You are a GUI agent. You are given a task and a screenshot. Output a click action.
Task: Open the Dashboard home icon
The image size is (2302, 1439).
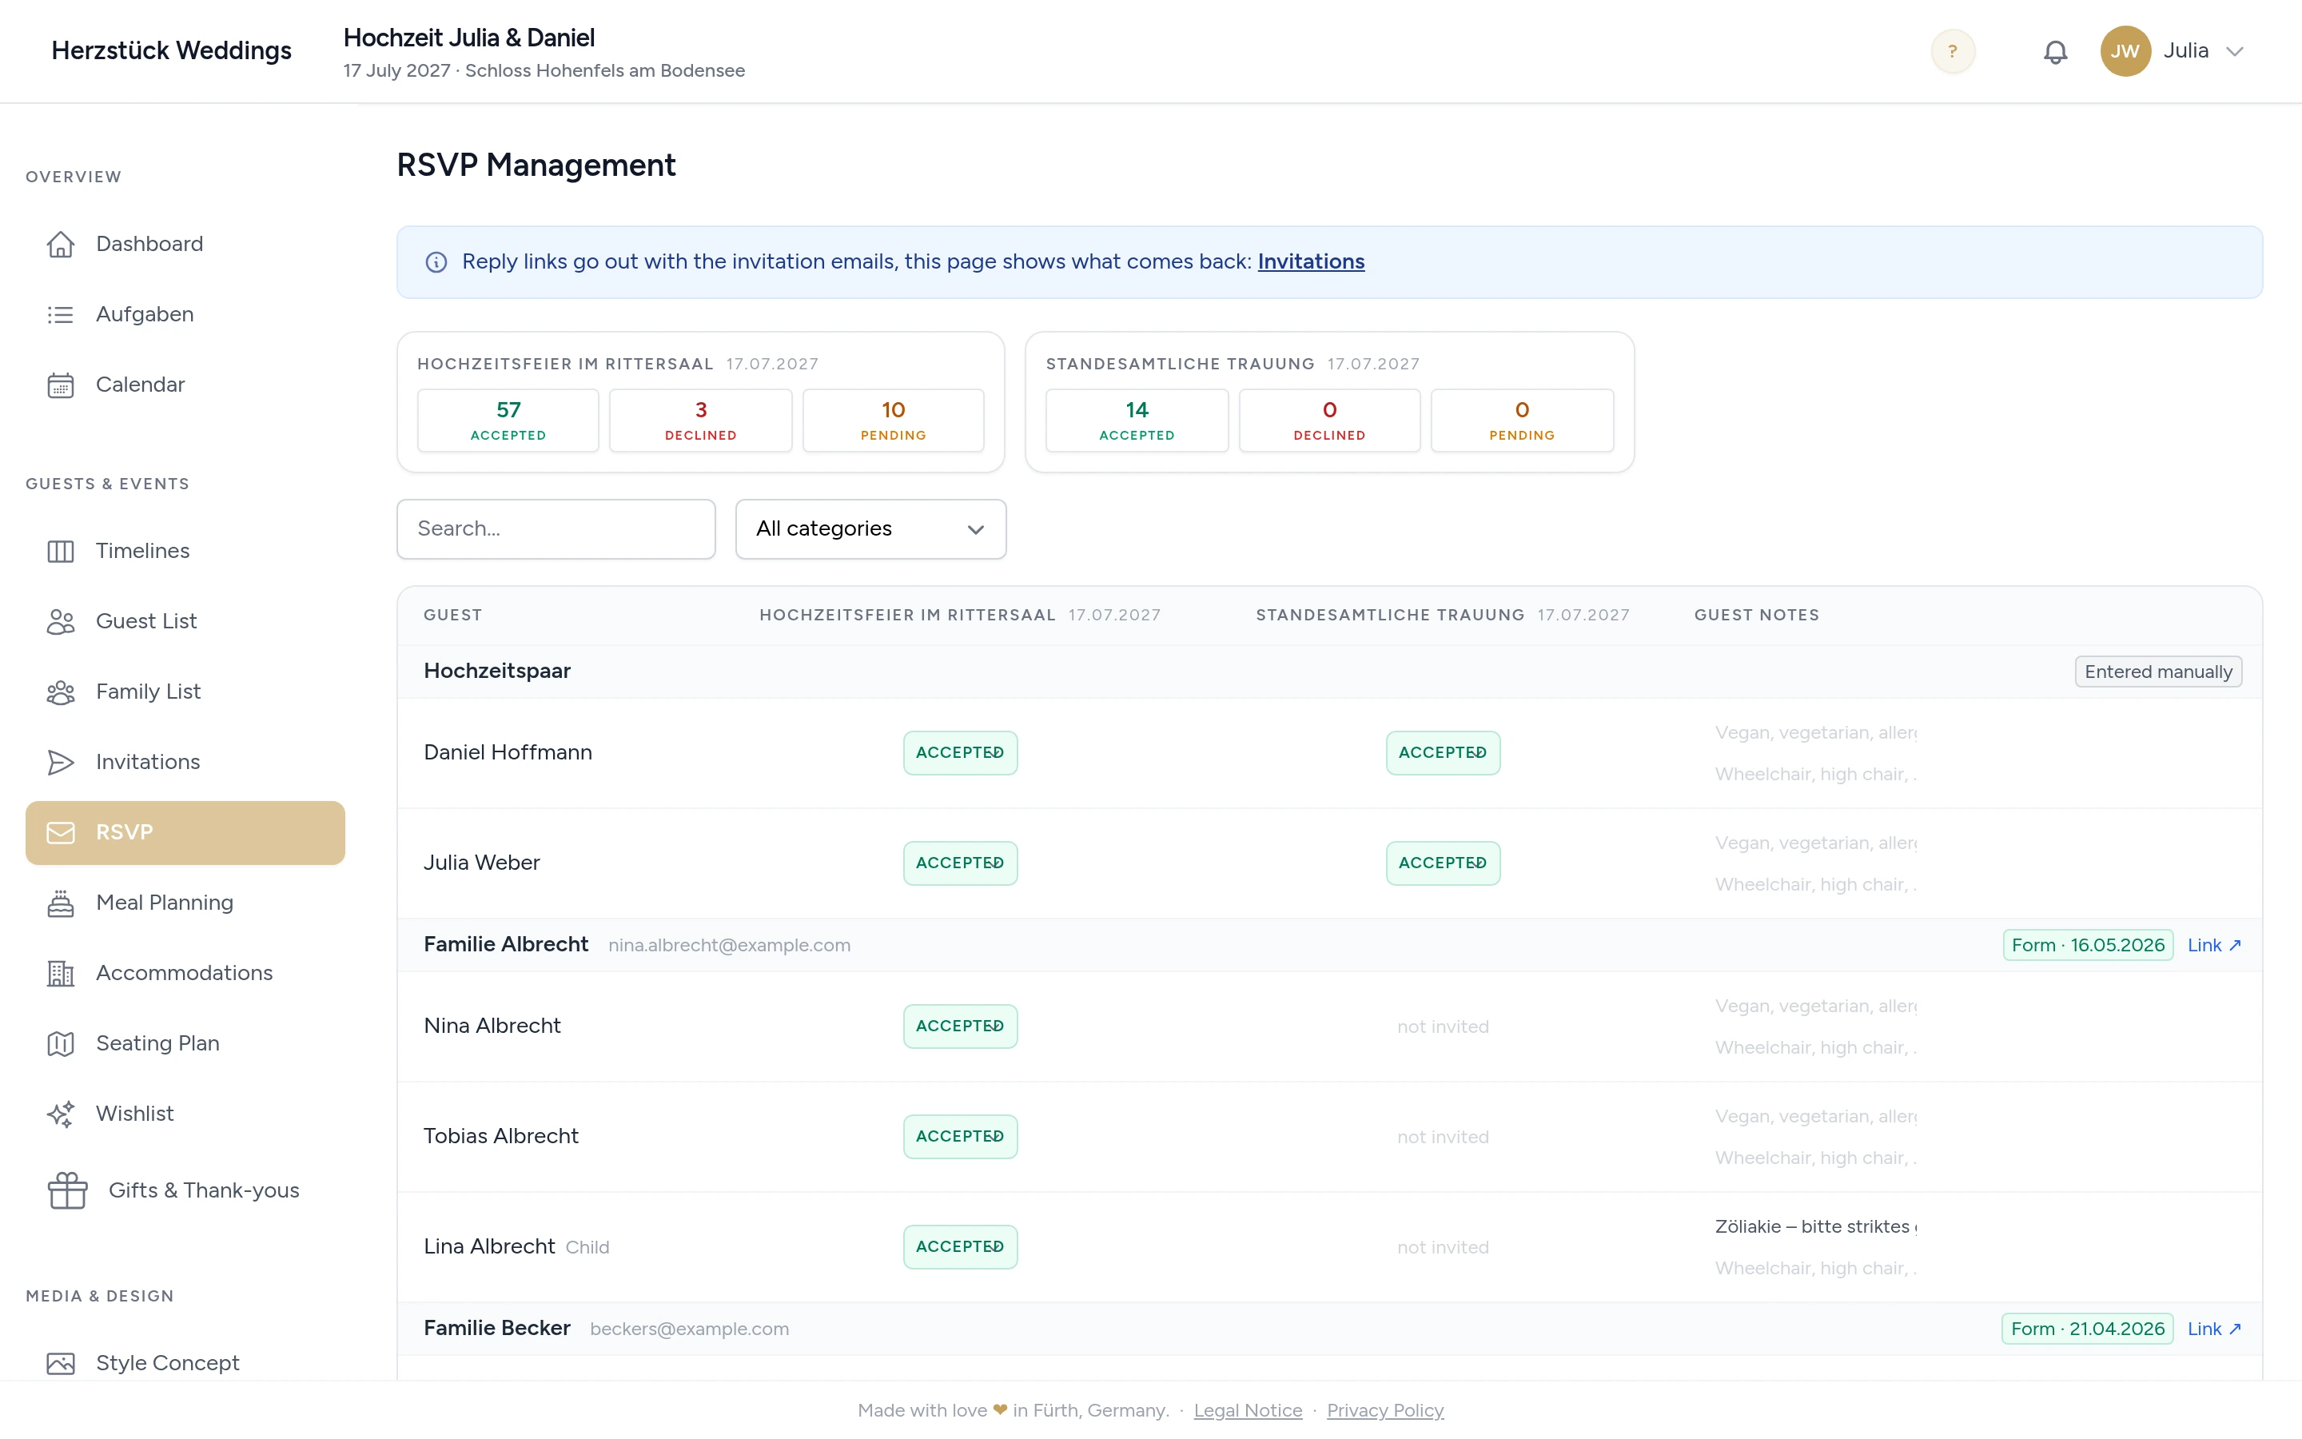click(x=61, y=244)
